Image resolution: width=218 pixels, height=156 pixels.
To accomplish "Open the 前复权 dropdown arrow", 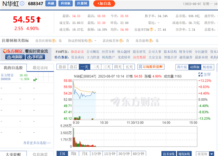I will (211, 154).
